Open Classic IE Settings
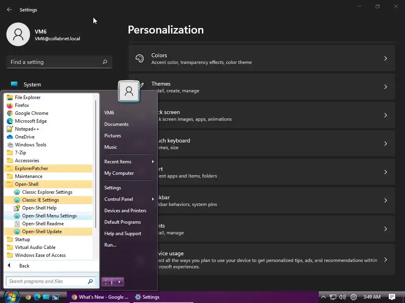This screenshot has width=405, height=303. click(x=48, y=200)
